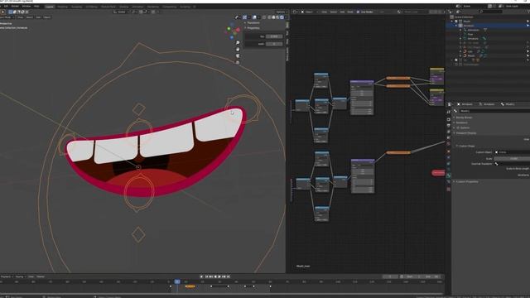The width and height of the screenshot is (530, 298).
Task: Open the node editor Add menu
Action: coord(342,12)
